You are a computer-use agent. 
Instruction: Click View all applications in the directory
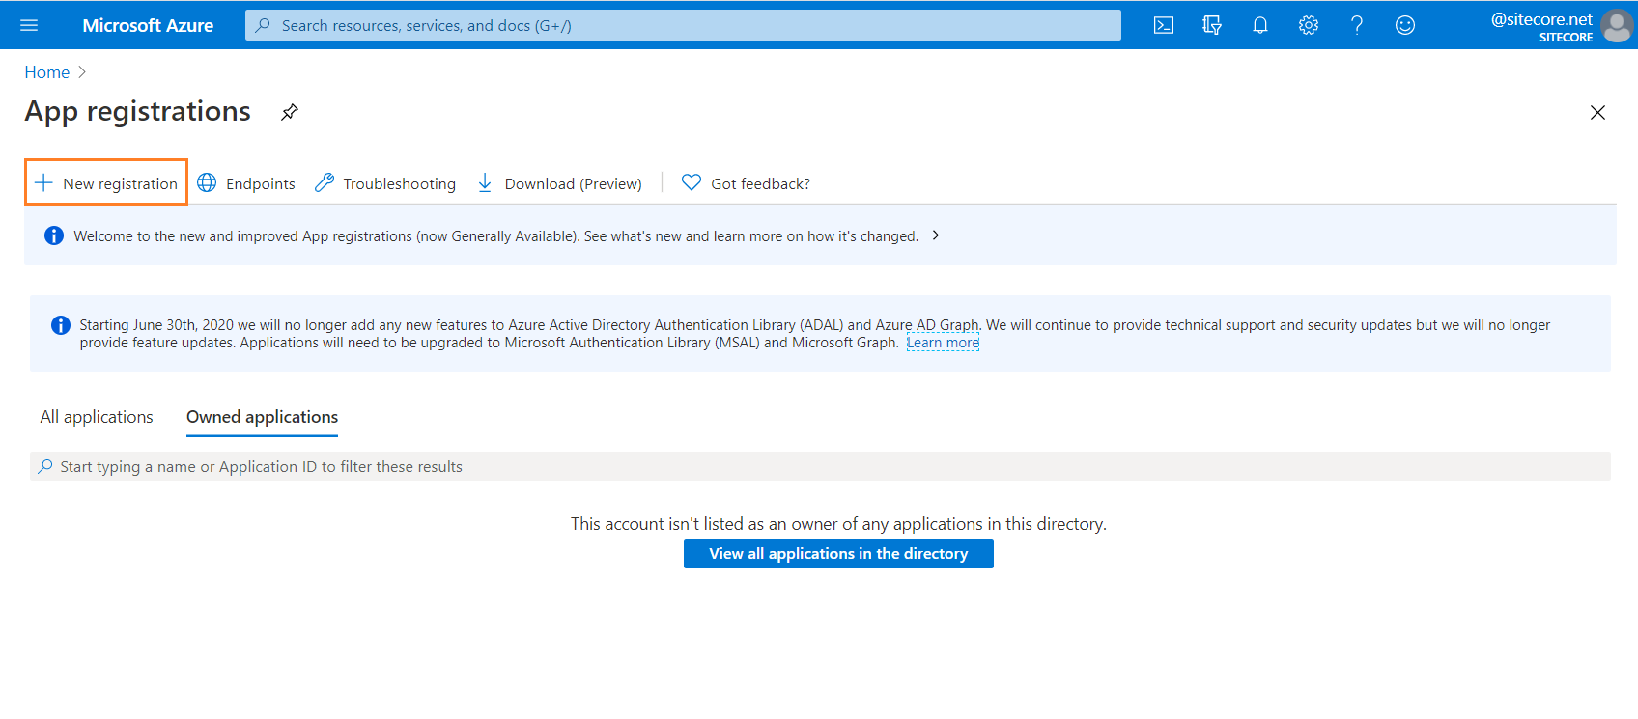838,553
